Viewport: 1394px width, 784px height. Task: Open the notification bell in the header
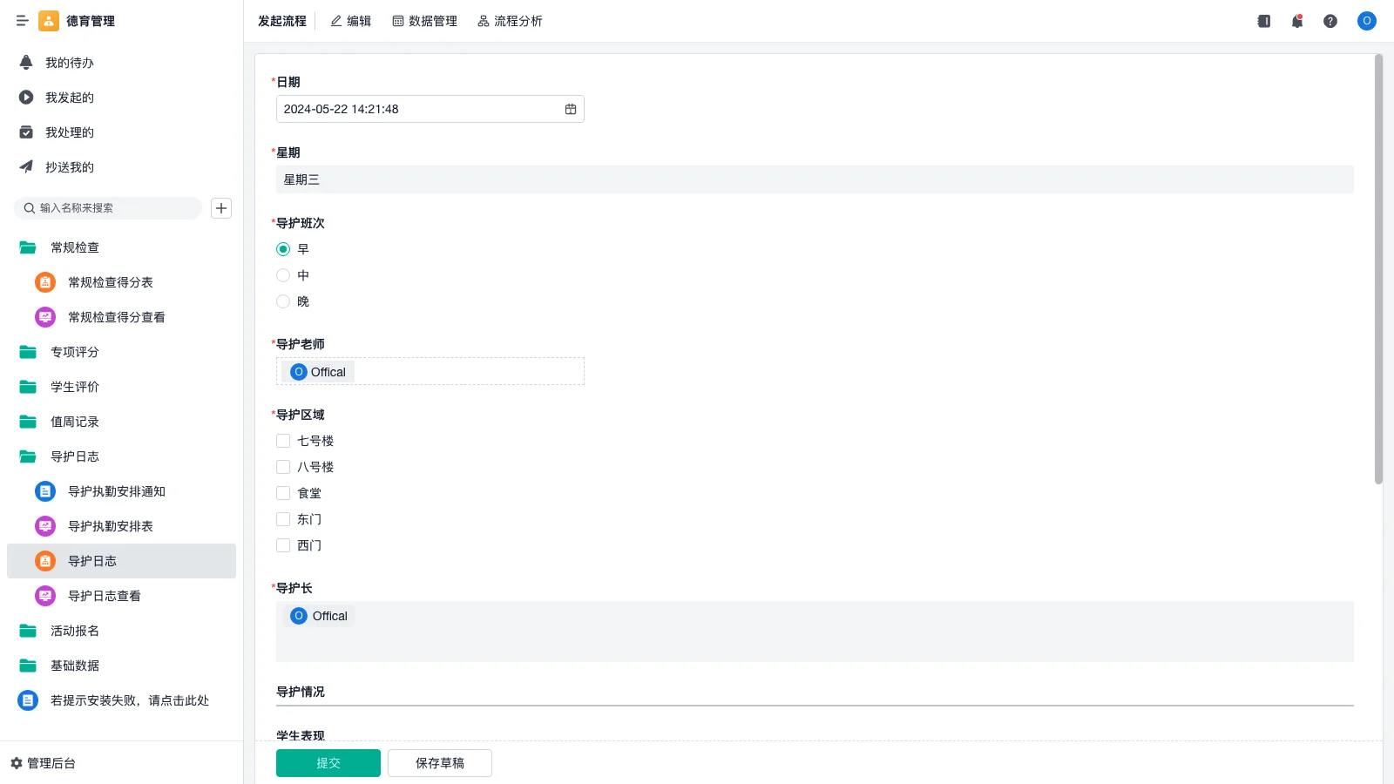pos(1296,21)
